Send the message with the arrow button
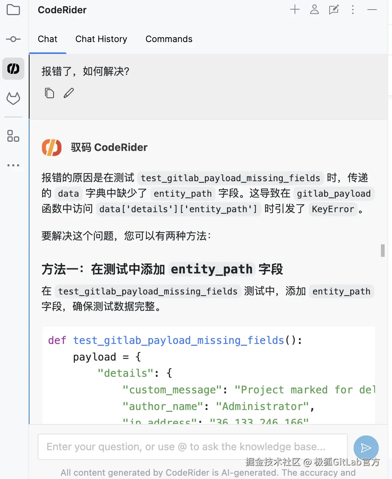Screen dimensions: 392x479 pyautogui.click(x=366, y=448)
